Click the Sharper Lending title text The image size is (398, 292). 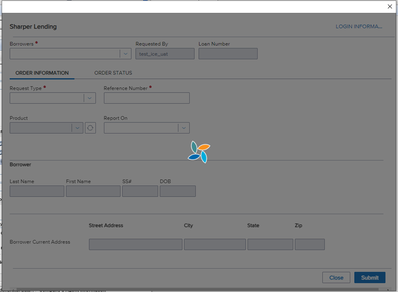[33, 26]
